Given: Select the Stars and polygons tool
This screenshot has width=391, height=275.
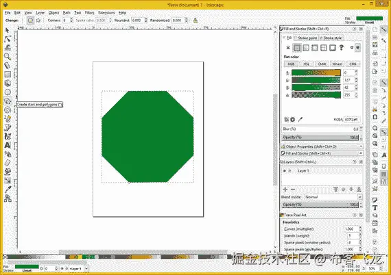Looking at the screenshot, I should tap(8, 101).
